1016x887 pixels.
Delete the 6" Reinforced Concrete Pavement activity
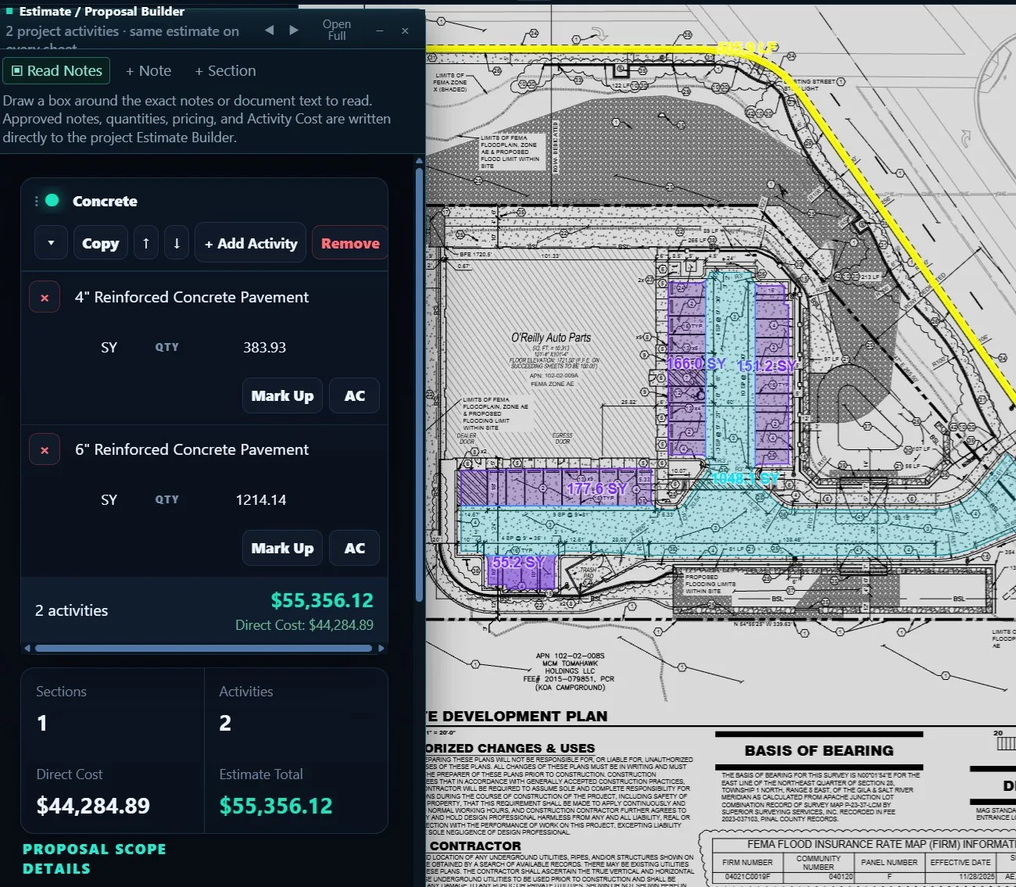click(x=45, y=449)
